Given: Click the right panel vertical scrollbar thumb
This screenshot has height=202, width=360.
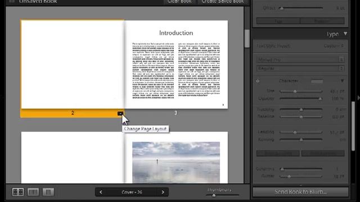Looking at the screenshot, I should click(353, 126).
